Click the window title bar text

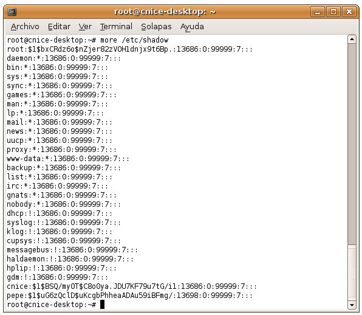[x=165, y=12]
